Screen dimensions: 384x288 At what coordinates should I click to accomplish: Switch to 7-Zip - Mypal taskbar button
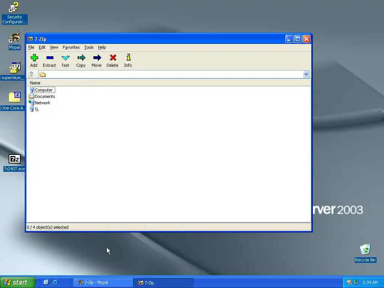coord(103,283)
